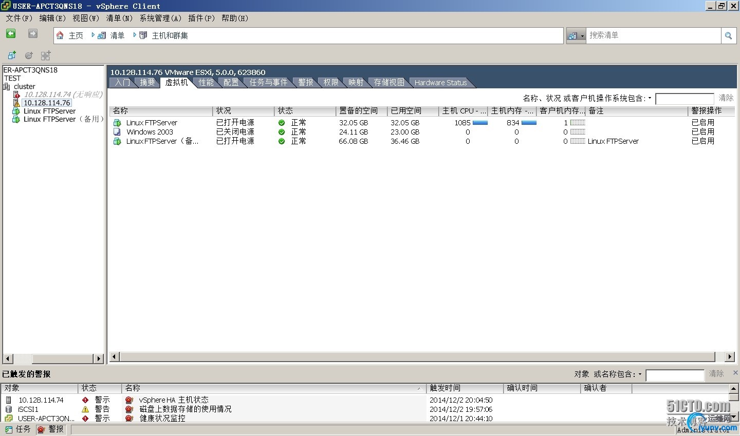Click the host memory usage bar for Linux FTPServer
The image size is (740, 436).
click(529, 123)
